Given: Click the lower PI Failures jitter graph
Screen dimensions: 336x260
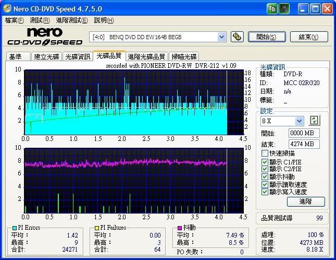Looking at the screenshot, I should pos(134,181).
